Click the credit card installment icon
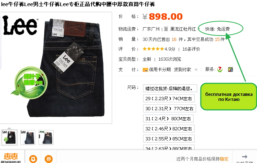The image size is (257, 163). click(145, 70)
